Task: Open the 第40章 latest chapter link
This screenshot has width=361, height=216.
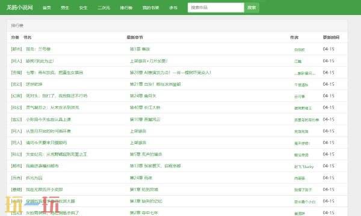Action: 145,107
